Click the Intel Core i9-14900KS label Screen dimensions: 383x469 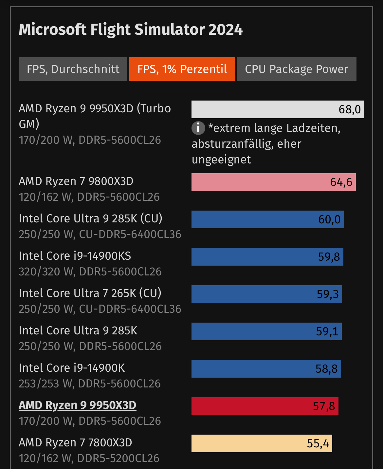75,256
